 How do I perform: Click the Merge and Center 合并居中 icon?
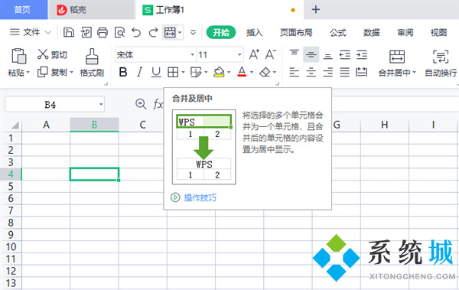click(397, 57)
